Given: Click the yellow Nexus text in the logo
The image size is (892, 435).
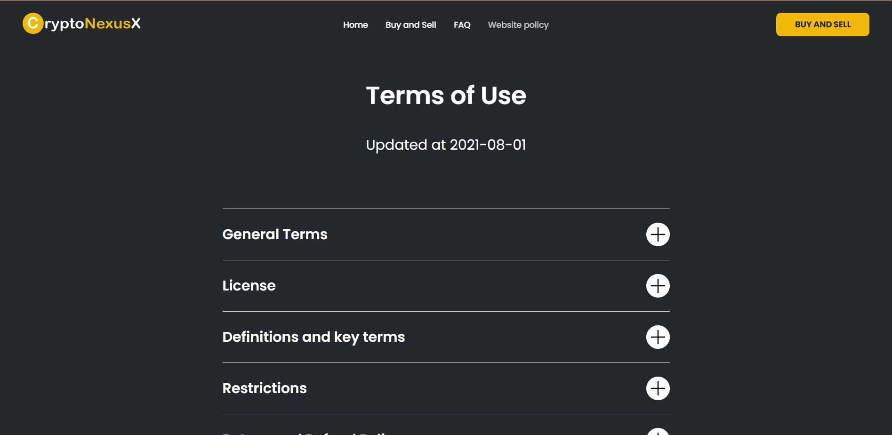Looking at the screenshot, I should 107,24.
